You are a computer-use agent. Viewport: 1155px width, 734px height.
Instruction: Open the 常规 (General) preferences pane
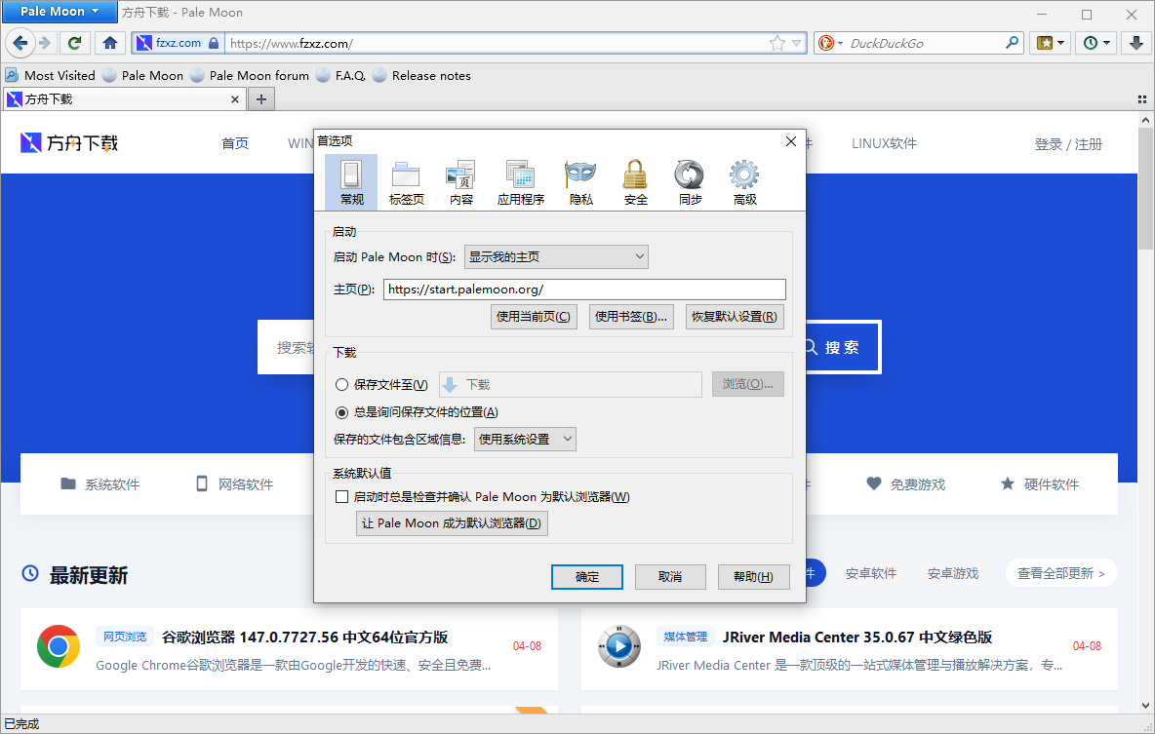(x=349, y=181)
